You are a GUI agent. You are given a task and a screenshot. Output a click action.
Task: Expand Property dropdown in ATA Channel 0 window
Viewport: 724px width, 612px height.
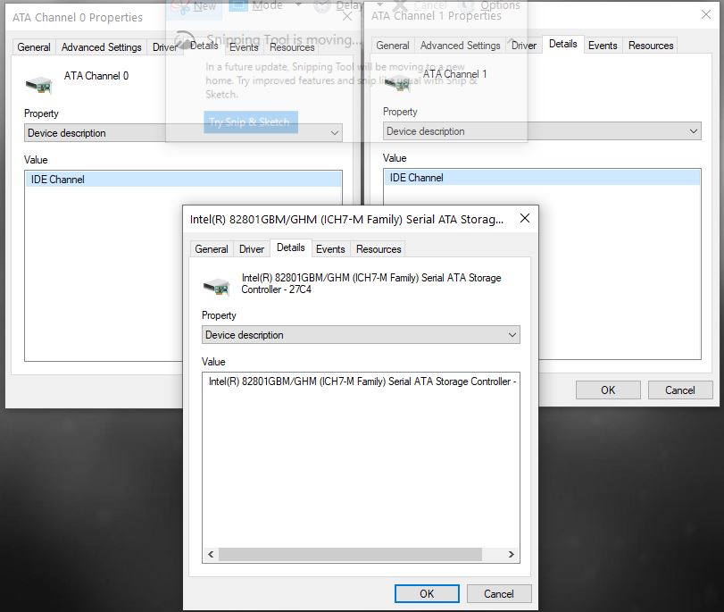[183, 133]
